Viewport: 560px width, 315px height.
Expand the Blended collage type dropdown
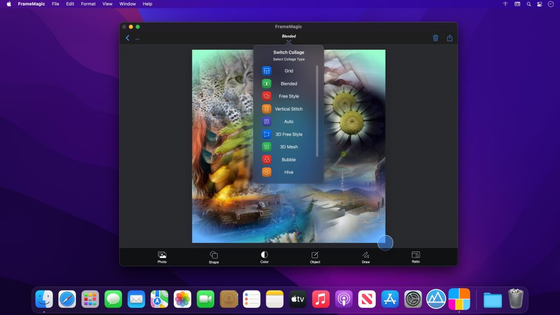tap(288, 36)
